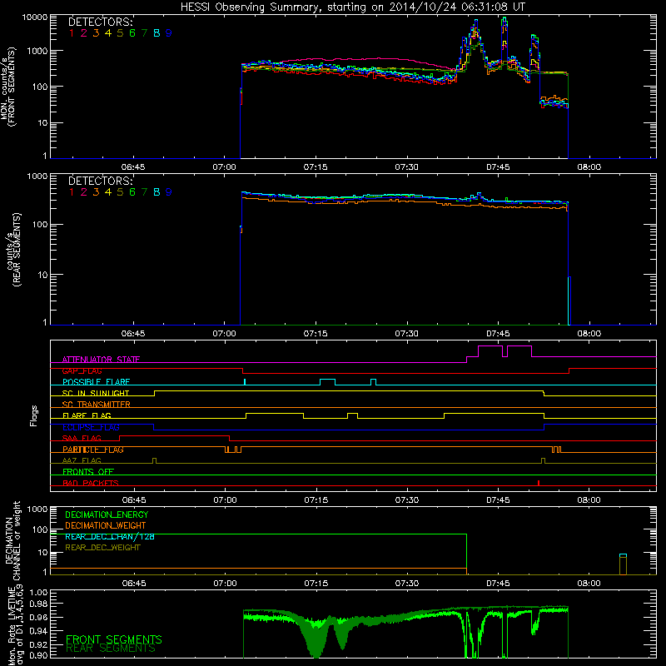The height and width of the screenshot is (666, 666).
Task: Select yellow detector 4 in rear segments legend
Action: point(108,192)
